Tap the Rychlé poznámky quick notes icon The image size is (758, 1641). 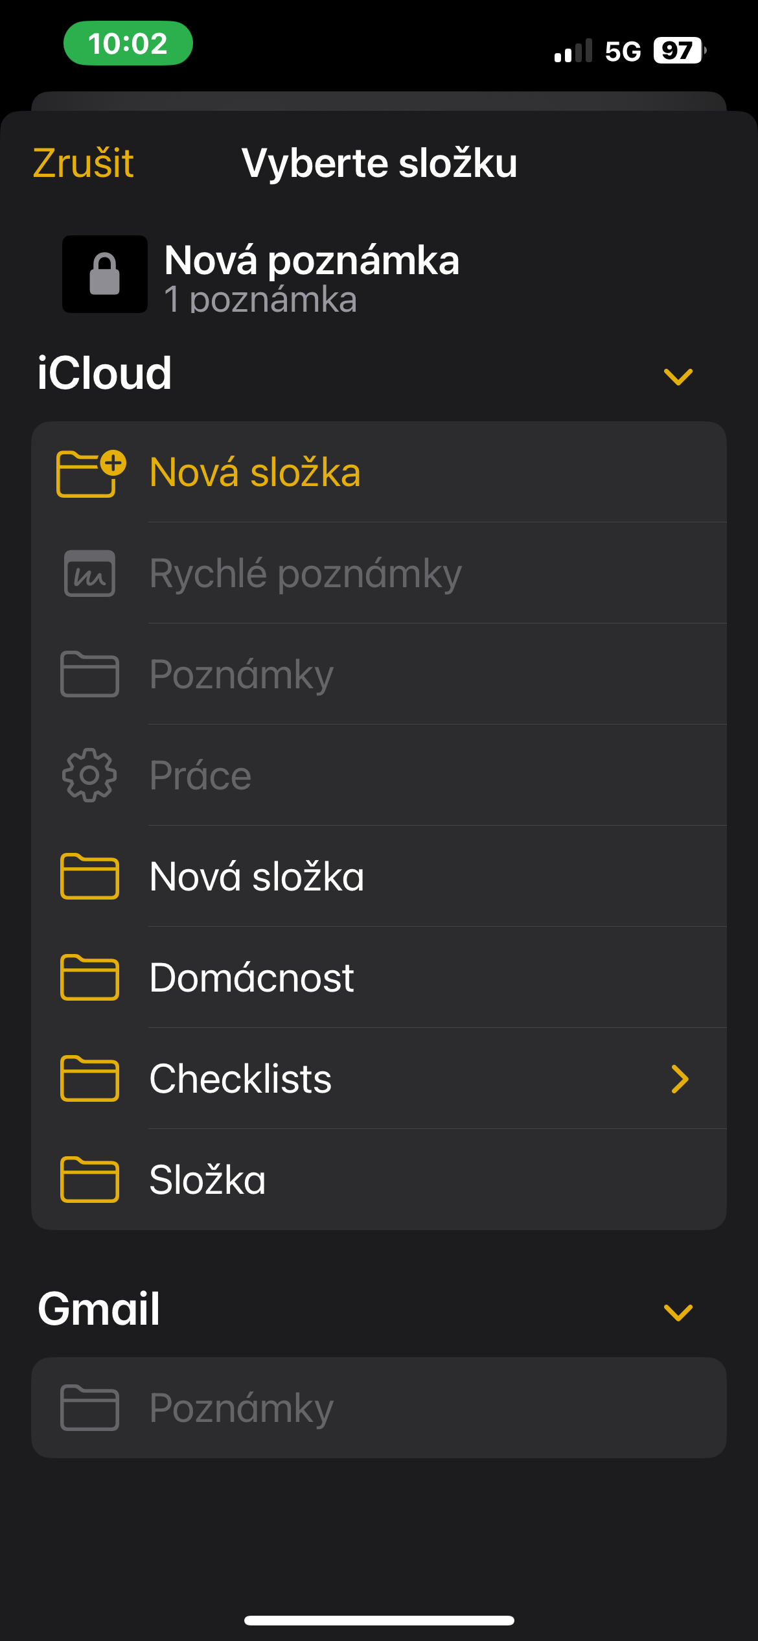[x=90, y=574]
